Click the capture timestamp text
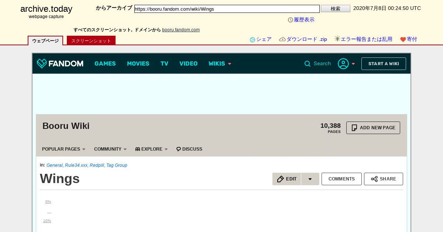 (x=387, y=8)
